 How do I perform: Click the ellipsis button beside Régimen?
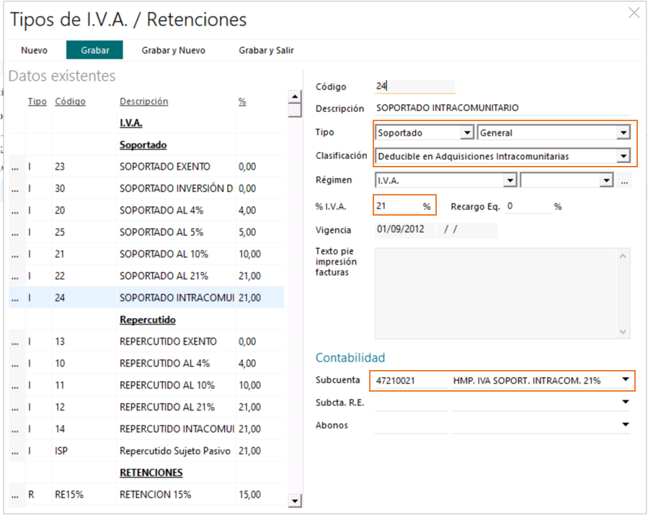click(x=624, y=181)
